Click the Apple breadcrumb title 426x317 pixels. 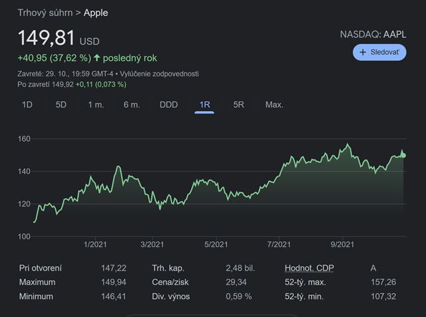pos(96,13)
